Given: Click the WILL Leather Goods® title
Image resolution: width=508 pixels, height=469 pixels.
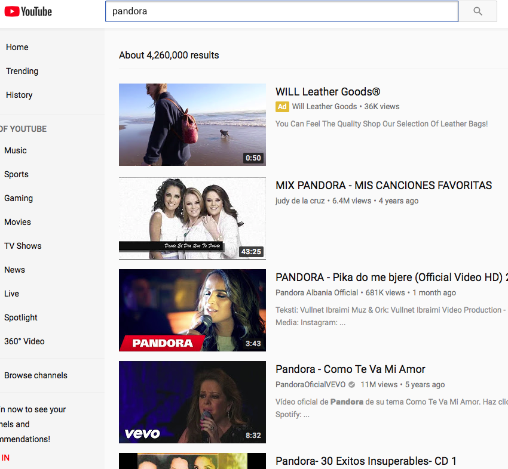Looking at the screenshot, I should [328, 92].
